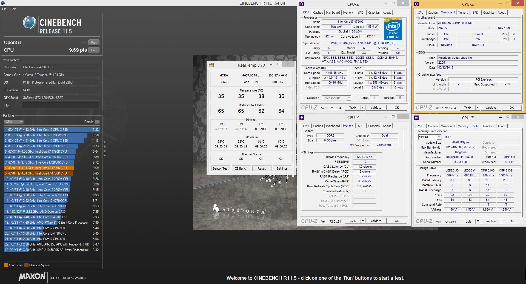Switch to Mainboard tab in CPU-Z CPU window
This screenshot has height=284, width=526.
(x=333, y=13)
